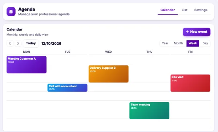Click the THU column header
This screenshot has height=132, width=218.
(x=149, y=52)
